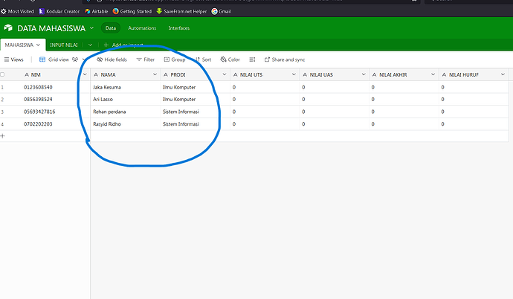Toggle the select-all checkbox in header
The height and width of the screenshot is (299, 513).
3,74
